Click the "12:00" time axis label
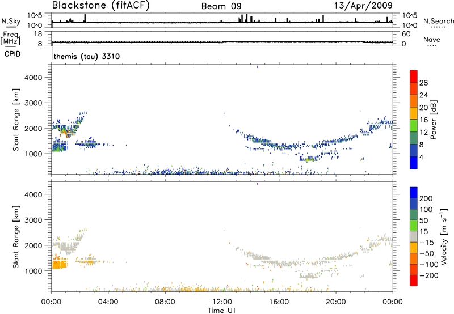454x314 pixels. click(x=222, y=302)
